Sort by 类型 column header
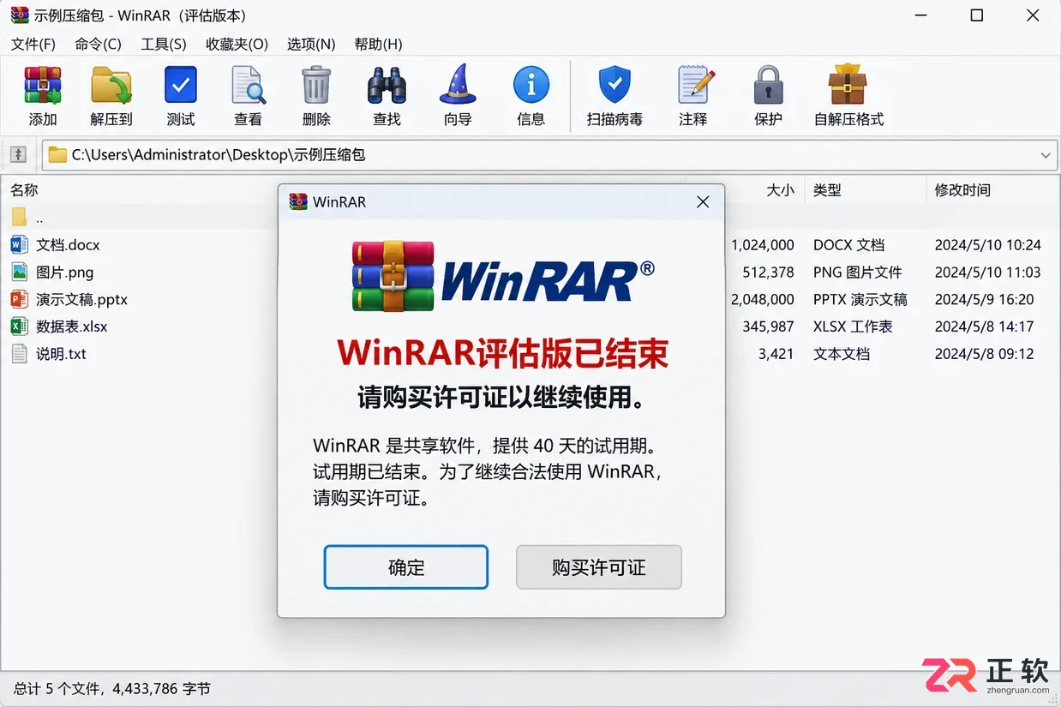The height and width of the screenshot is (707, 1061). point(827,190)
